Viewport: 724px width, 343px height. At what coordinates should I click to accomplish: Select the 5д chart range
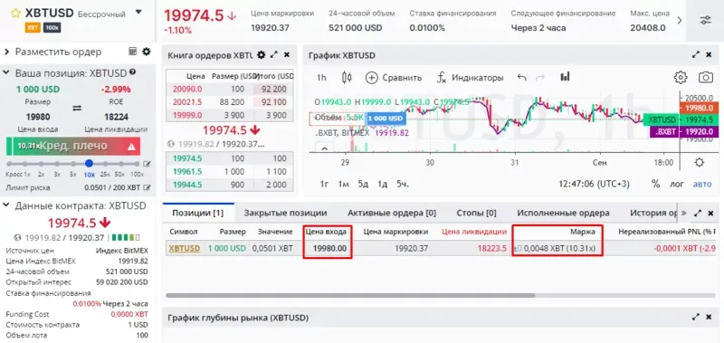point(363,184)
